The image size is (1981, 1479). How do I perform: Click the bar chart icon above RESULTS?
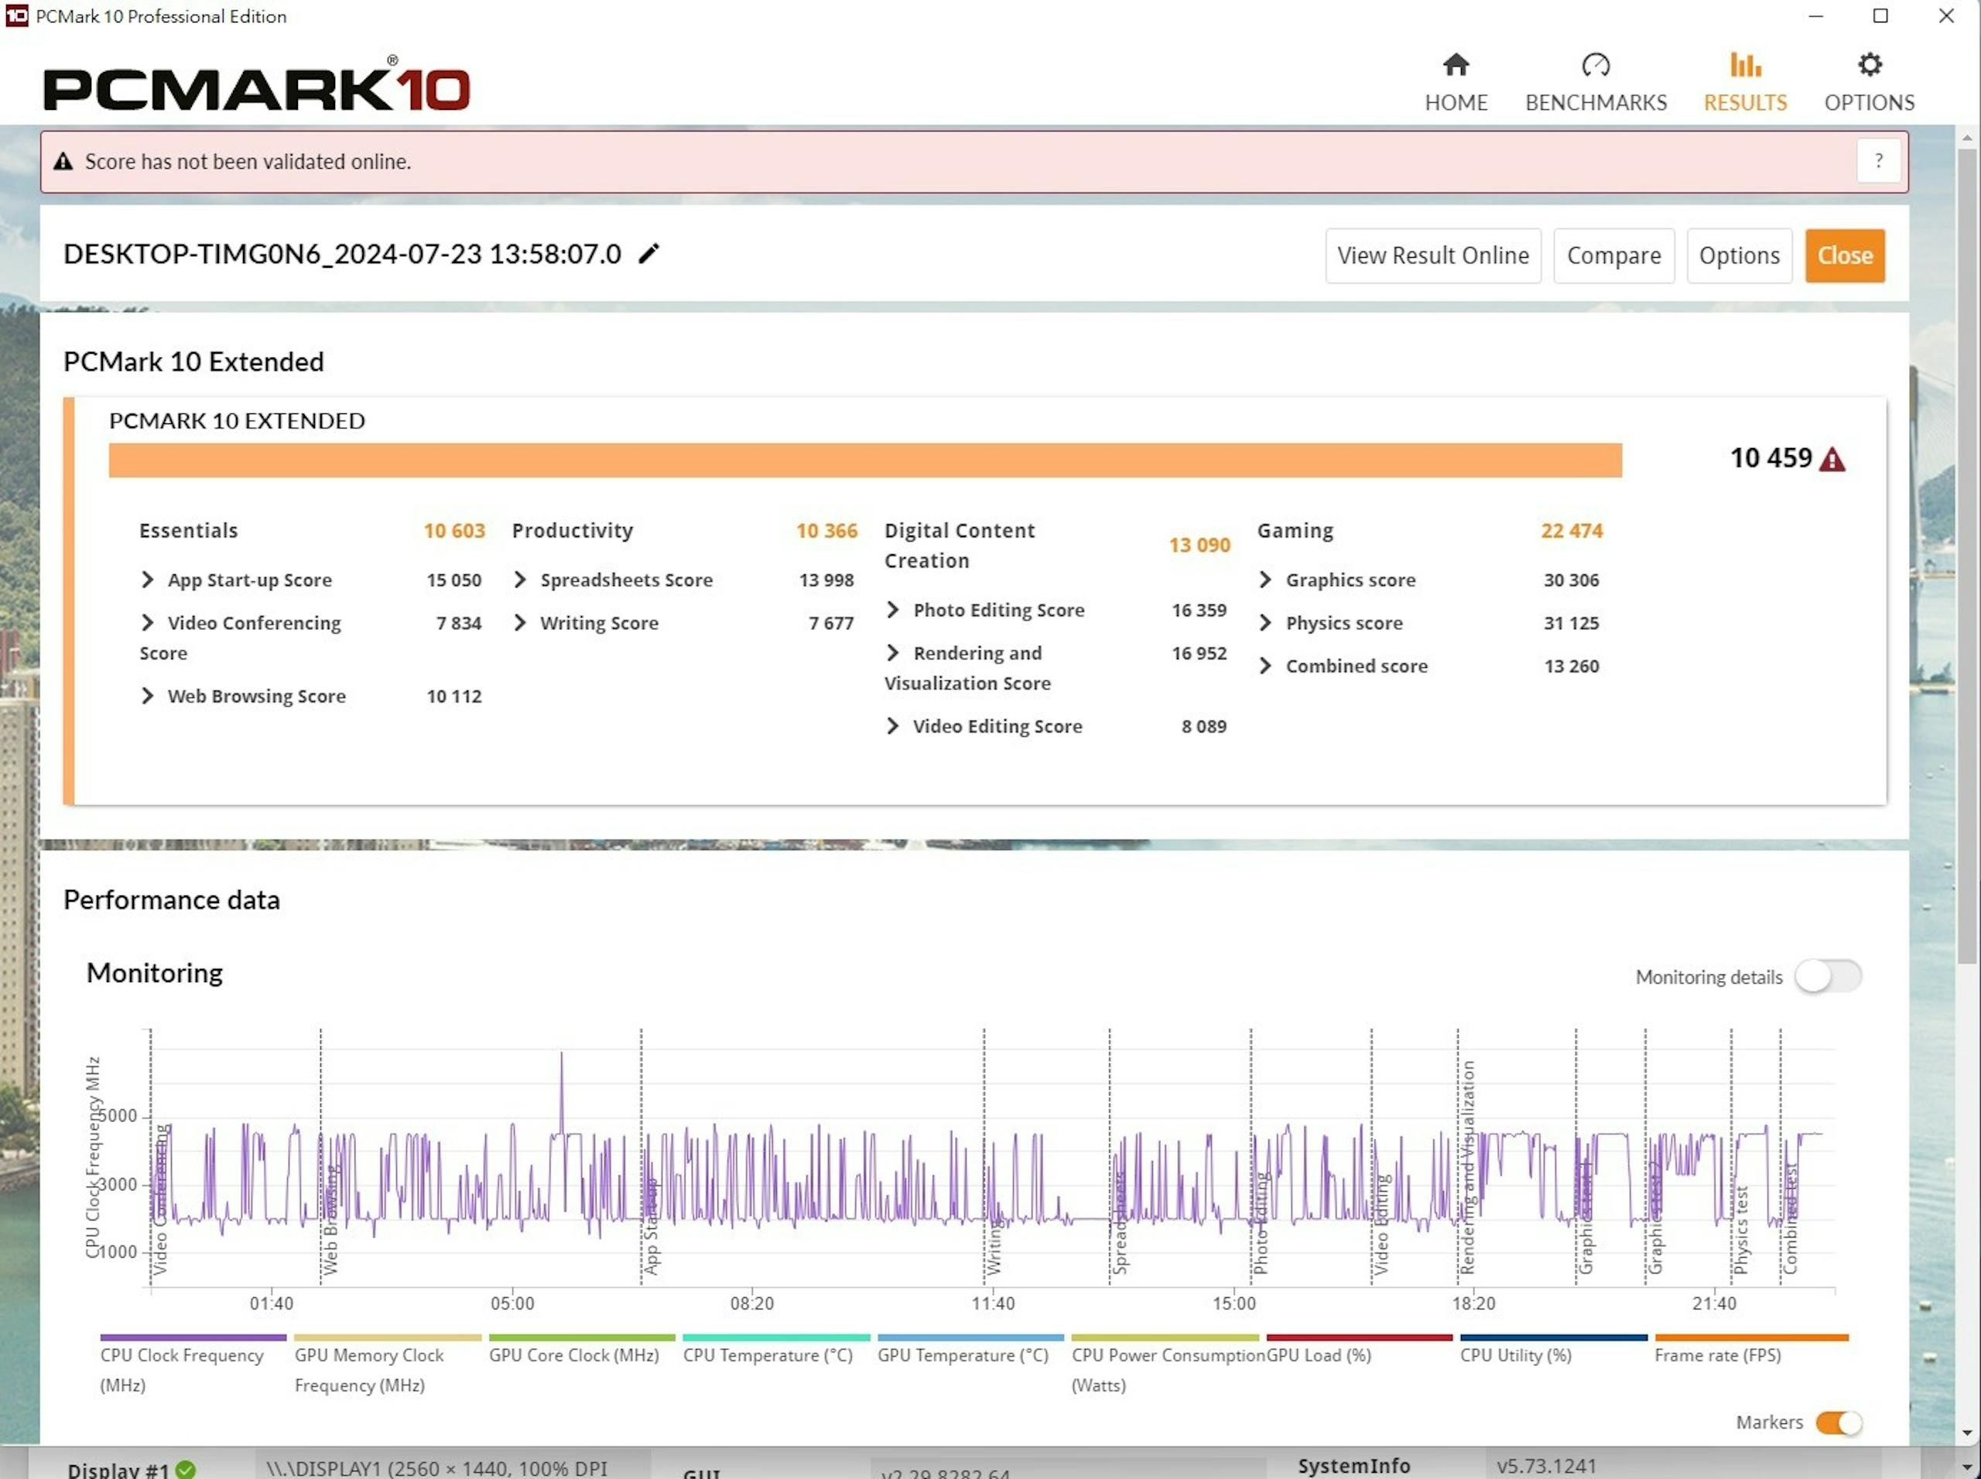(x=1745, y=64)
